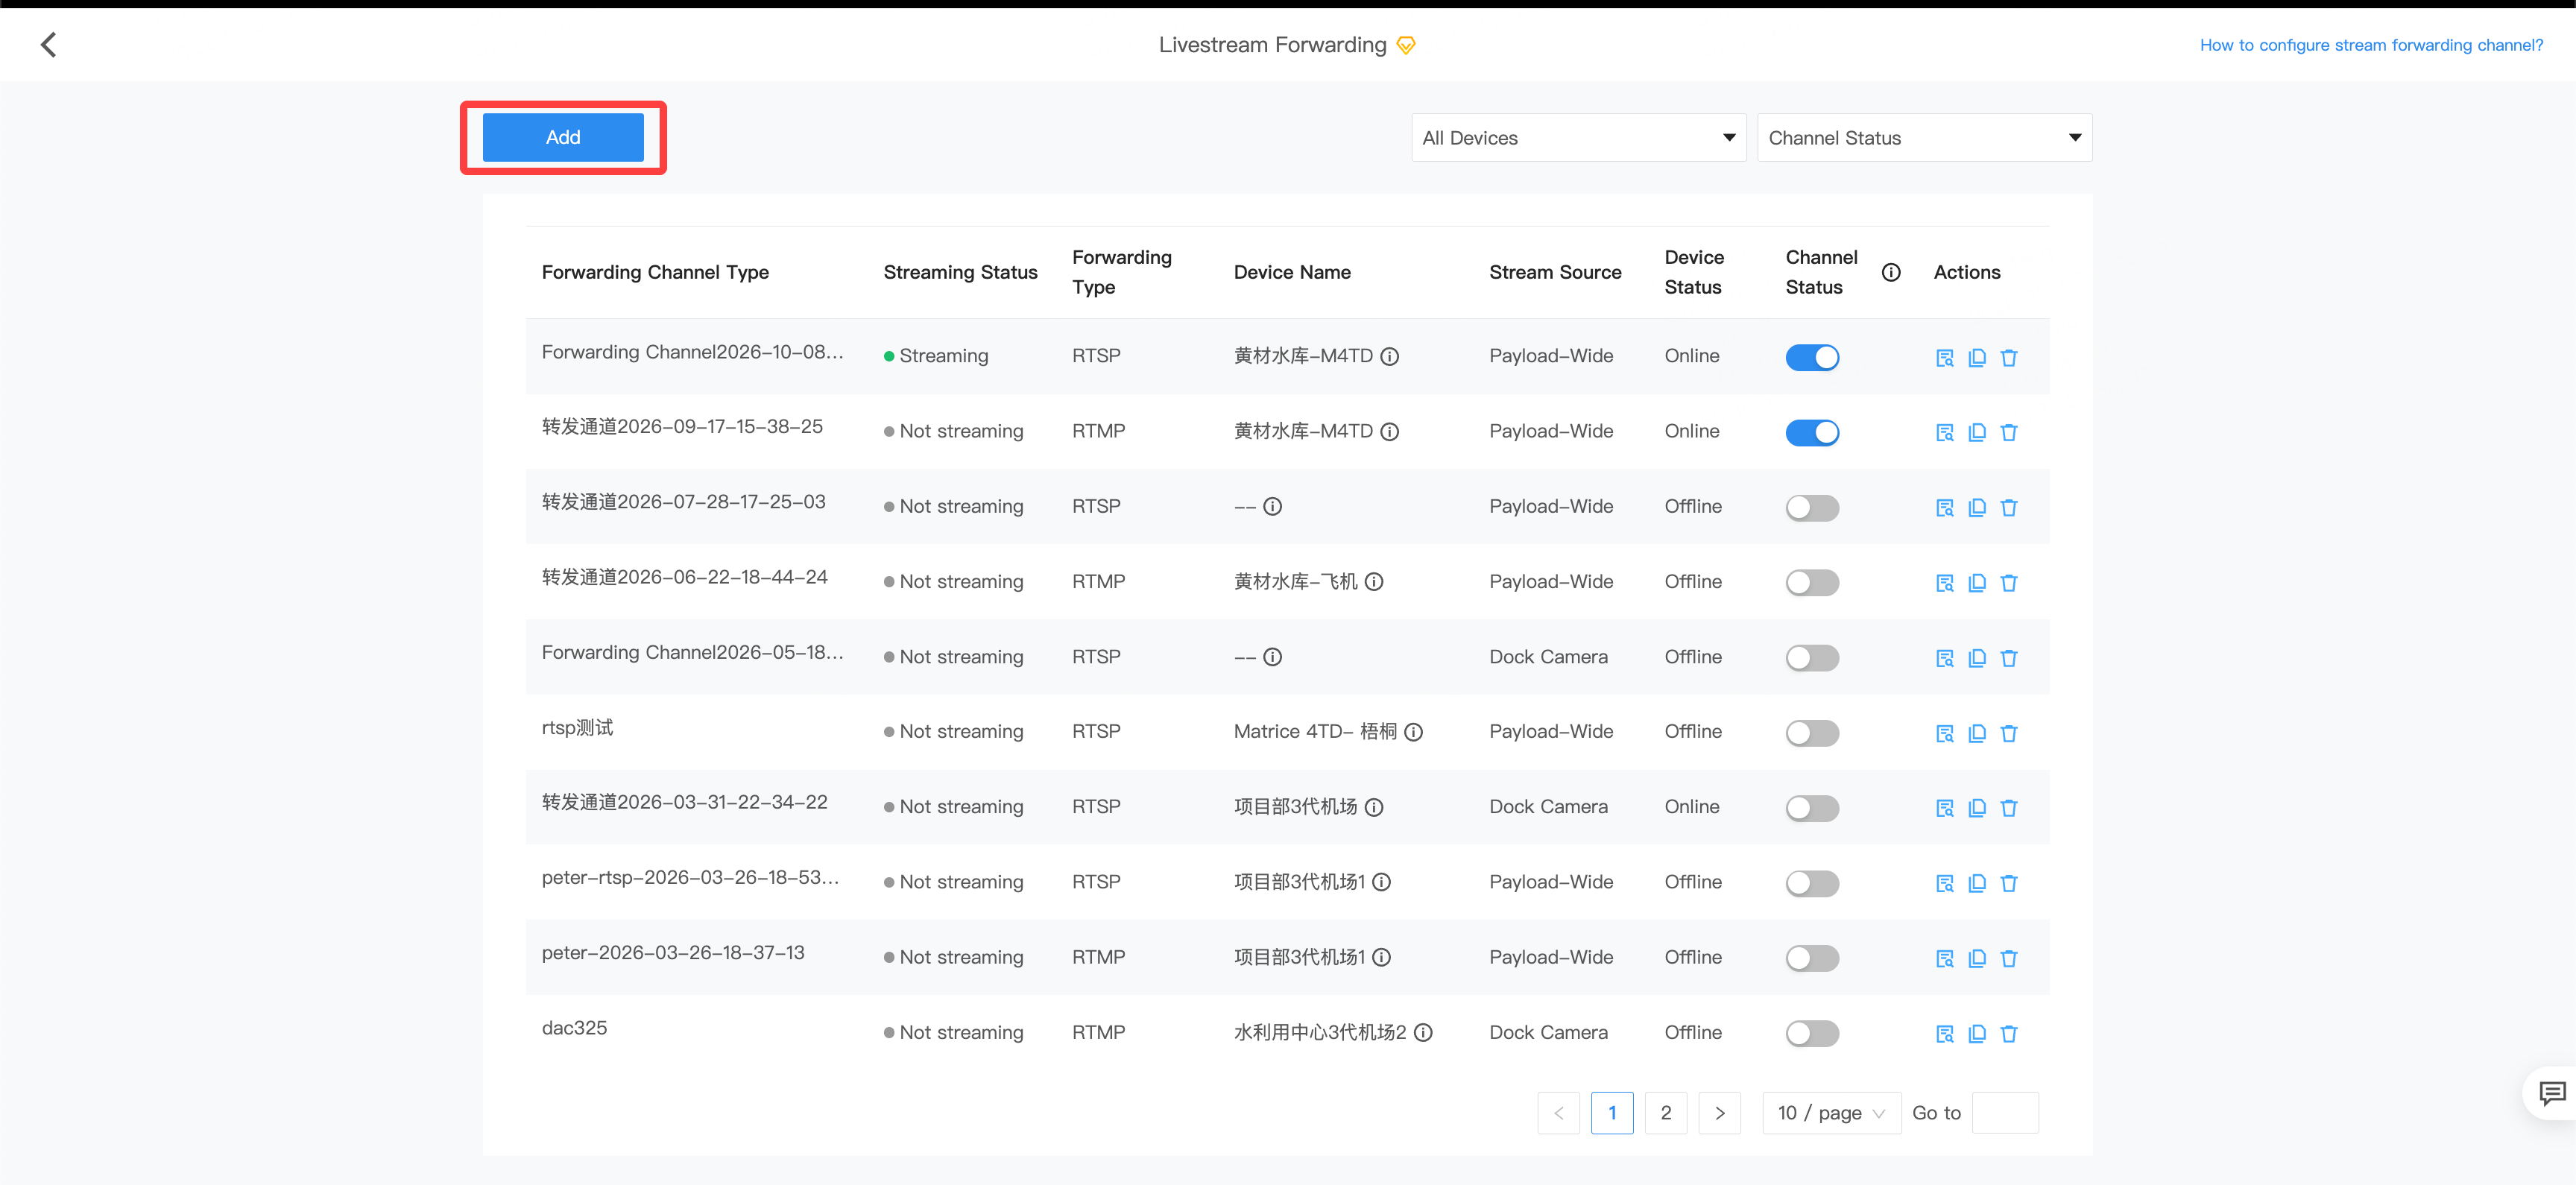The width and height of the screenshot is (2576, 1185).
Task: Select page 1 in pagination
Action: [1612, 1112]
